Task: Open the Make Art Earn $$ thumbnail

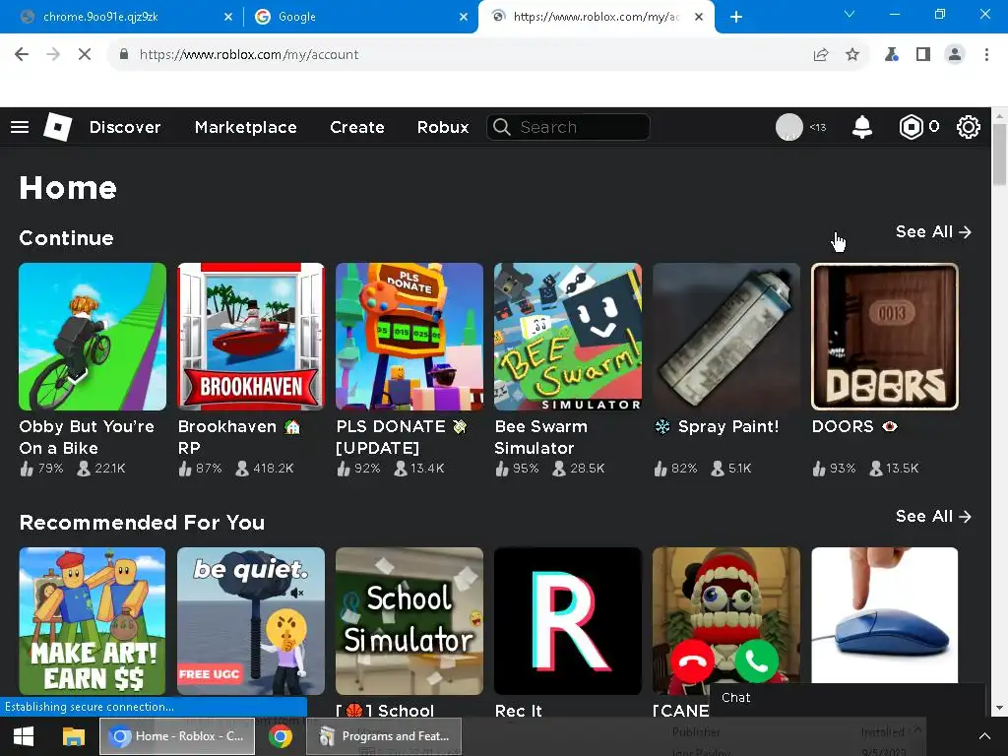Action: [x=92, y=621]
